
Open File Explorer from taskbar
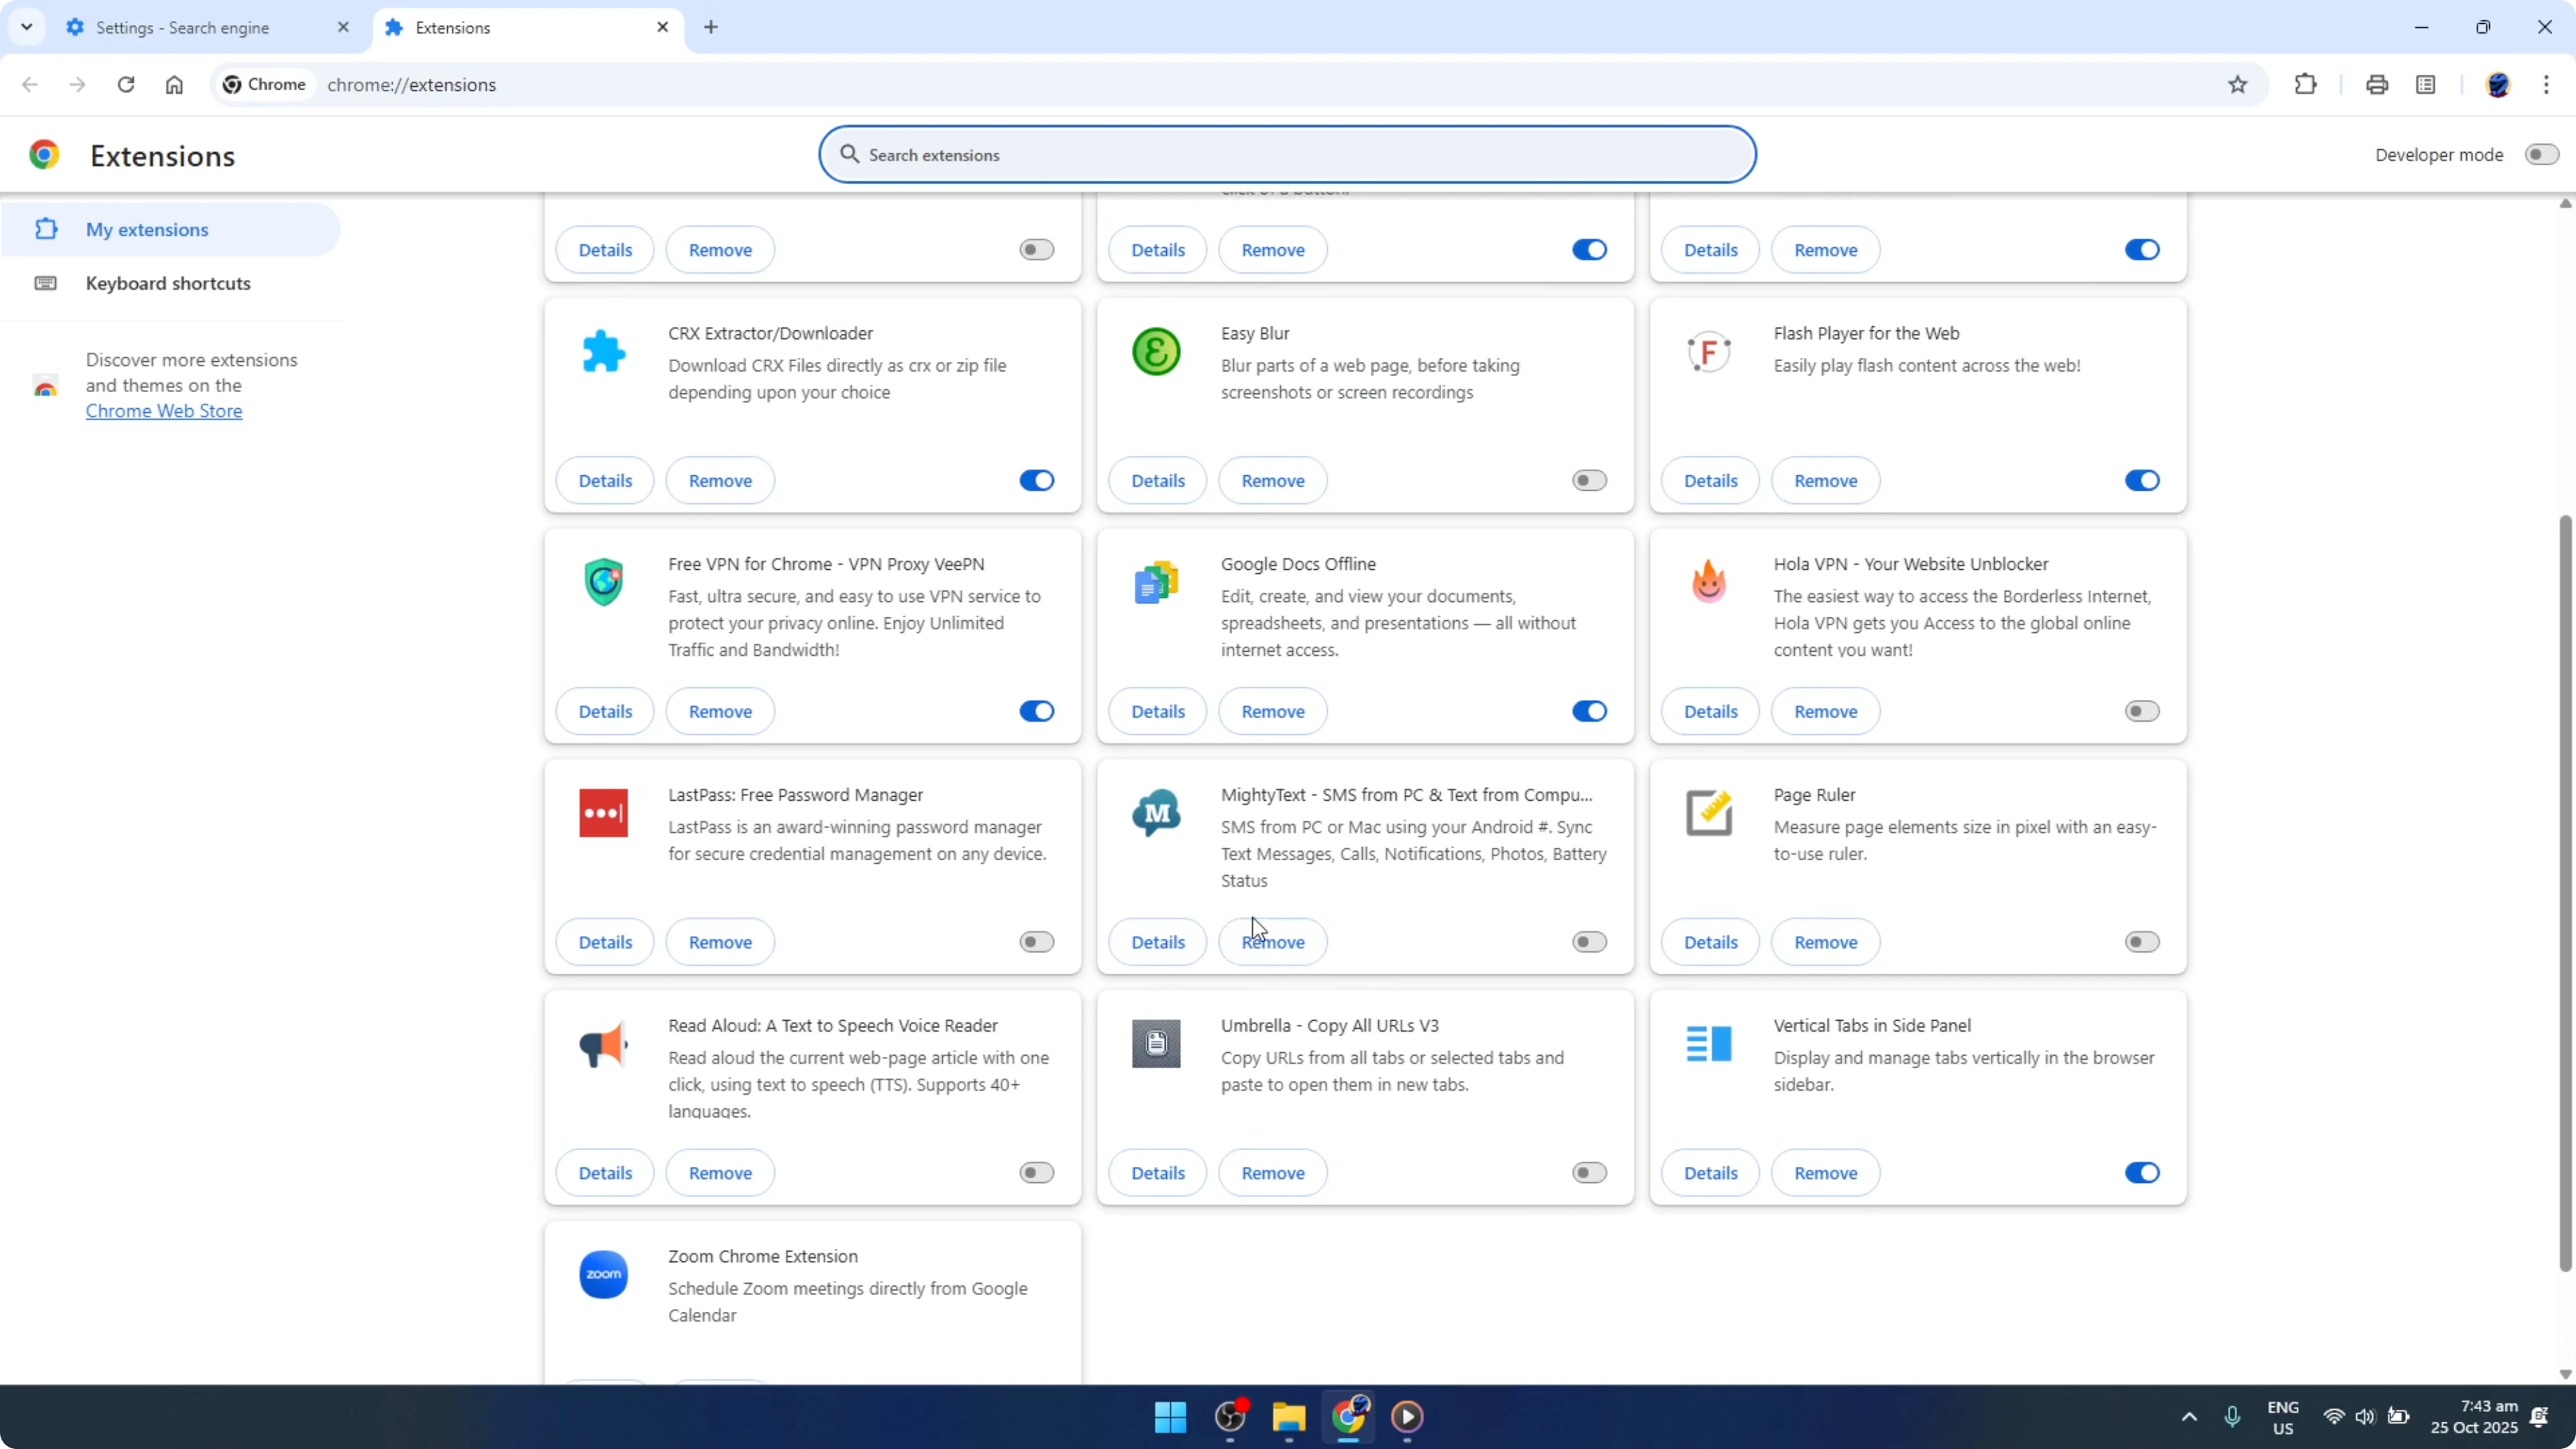[1289, 1417]
